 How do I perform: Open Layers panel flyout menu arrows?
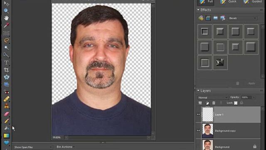[x=261, y=91]
